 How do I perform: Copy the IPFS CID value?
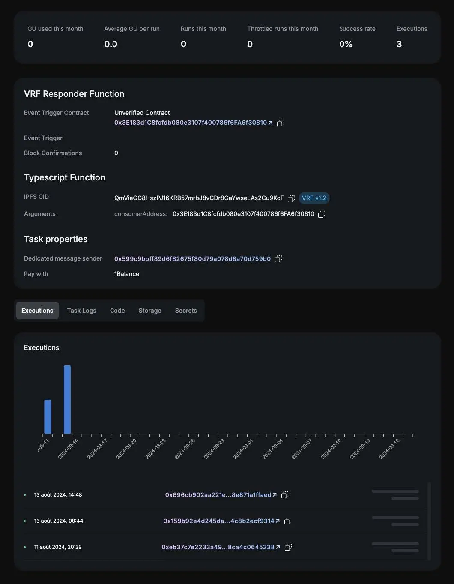tap(291, 198)
